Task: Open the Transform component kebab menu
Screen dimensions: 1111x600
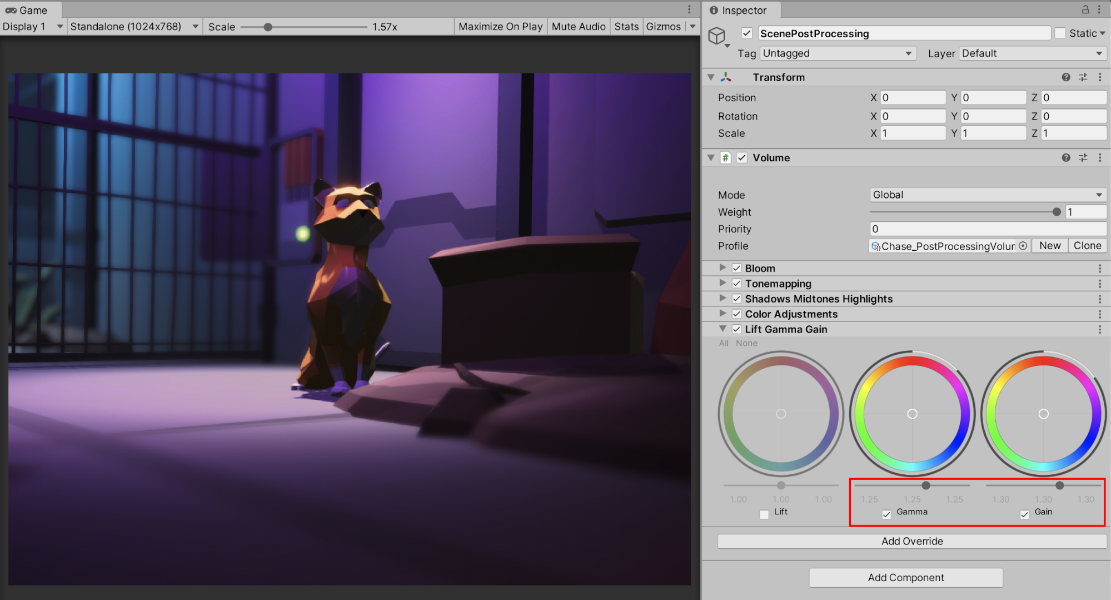Action: click(1100, 77)
